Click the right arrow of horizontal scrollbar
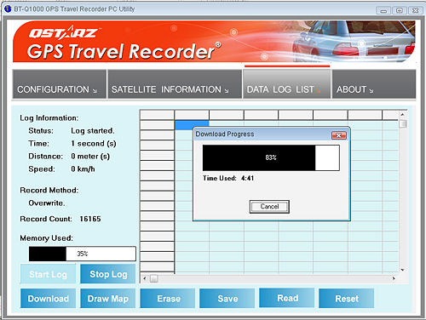Screen dimensions: 426x320 [x=394, y=278]
